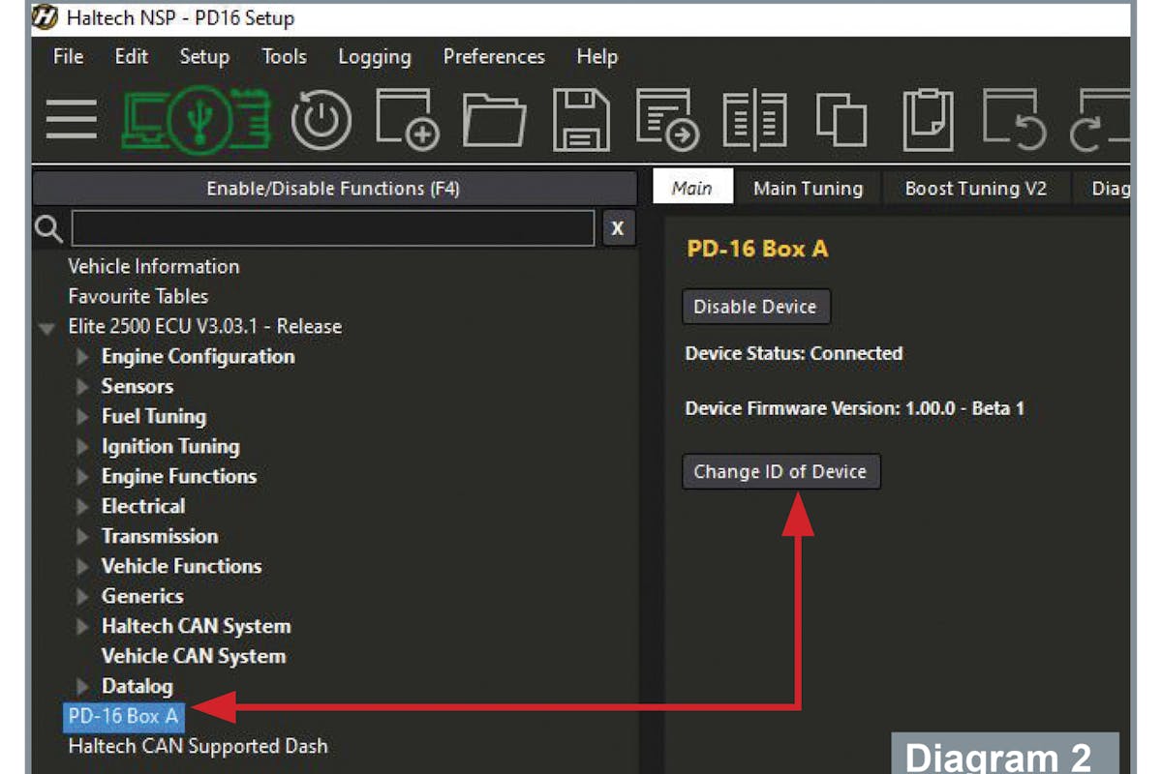Click the undo arrow icon

pos(1014,122)
